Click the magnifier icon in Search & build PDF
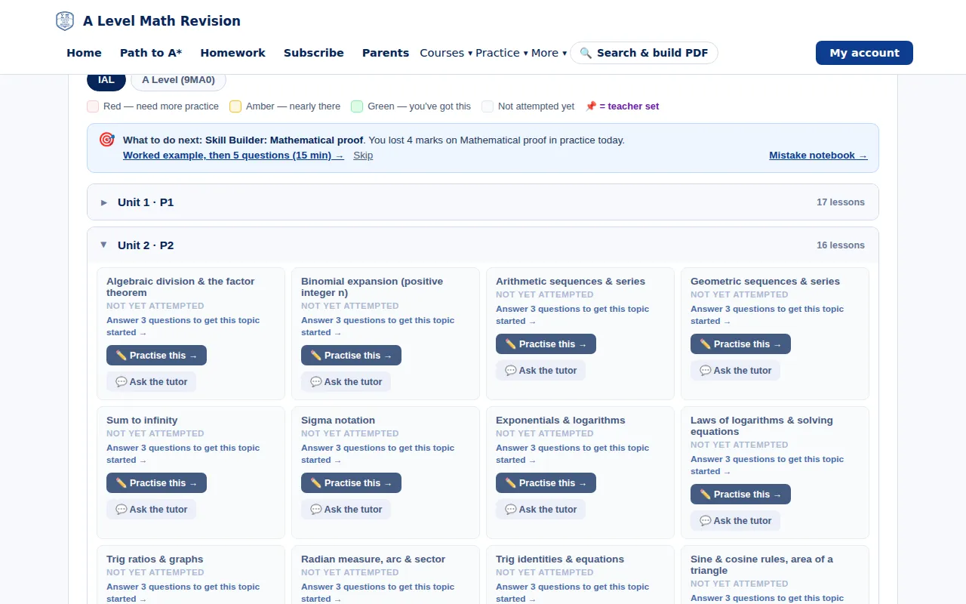Viewport: 966px width, 604px height. (586, 53)
